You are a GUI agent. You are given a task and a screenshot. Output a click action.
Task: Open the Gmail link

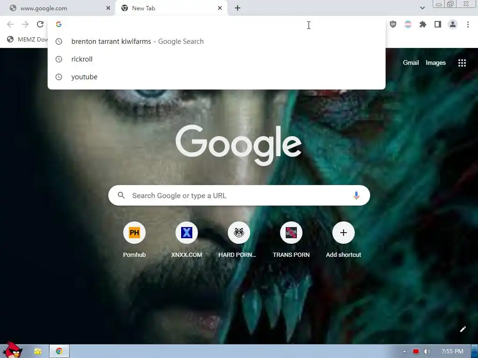click(411, 63)
